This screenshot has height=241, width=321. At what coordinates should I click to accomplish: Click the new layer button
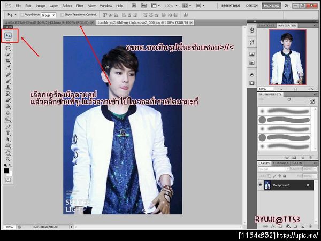pyautogui.click(x=303, y=226)
